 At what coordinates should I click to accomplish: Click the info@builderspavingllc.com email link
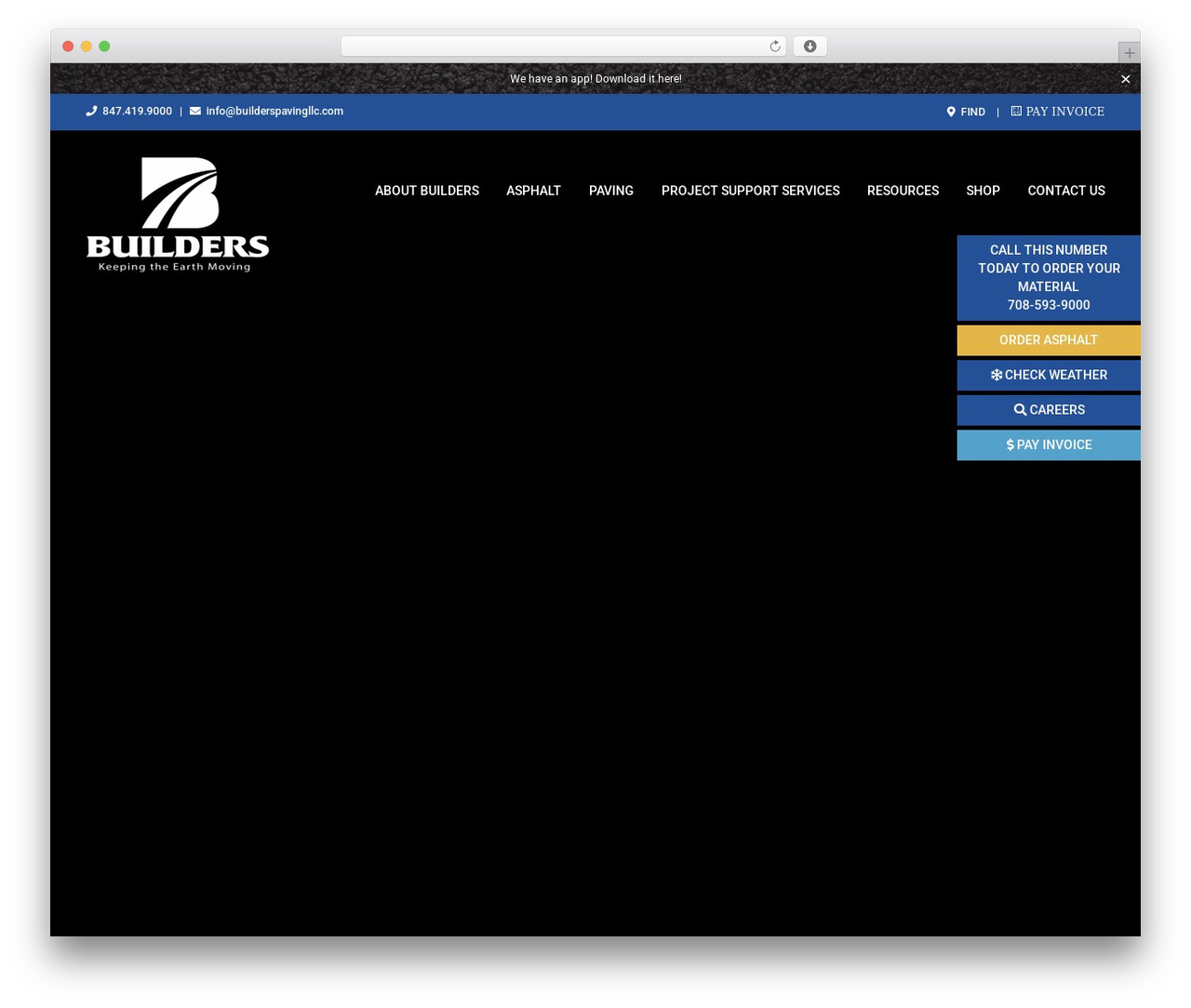point(274,111)
